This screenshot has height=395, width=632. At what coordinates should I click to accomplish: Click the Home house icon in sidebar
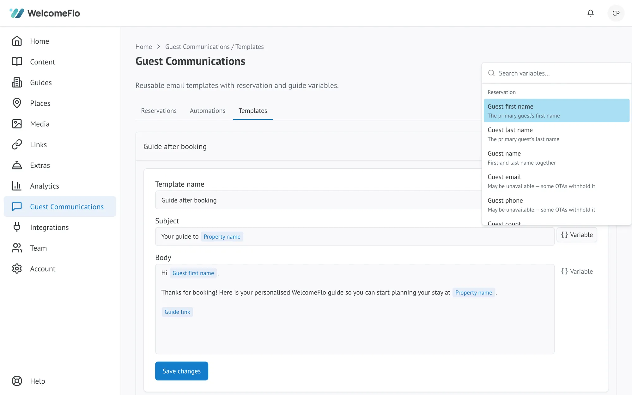[x=17, y=41]
